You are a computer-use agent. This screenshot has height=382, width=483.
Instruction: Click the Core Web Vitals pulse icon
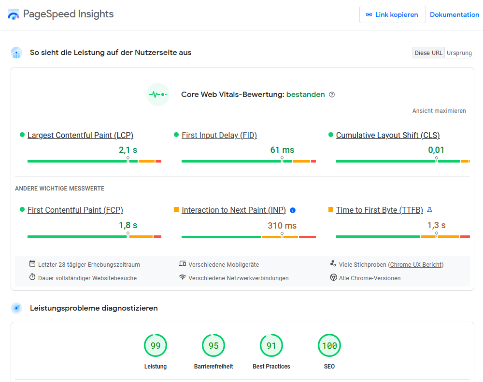pos(158,95)
